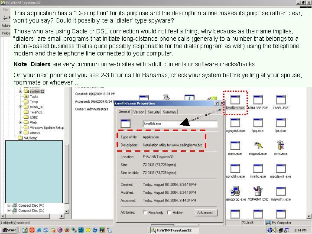Screen dimensions: 312x234
Task: Select the Temp folder in tree
Action: pos(34,102)
